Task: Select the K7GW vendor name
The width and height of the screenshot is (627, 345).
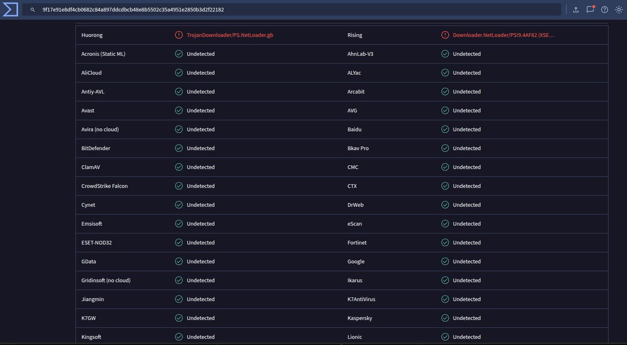Action: (x=89, y=318)
